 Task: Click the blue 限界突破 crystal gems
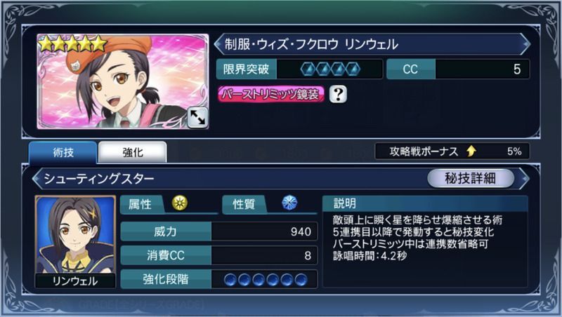tap(329, 69)
